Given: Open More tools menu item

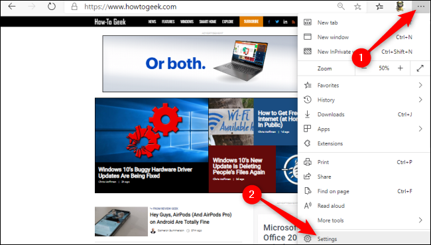Looking at the screenshot, I should tap(363, 220).
